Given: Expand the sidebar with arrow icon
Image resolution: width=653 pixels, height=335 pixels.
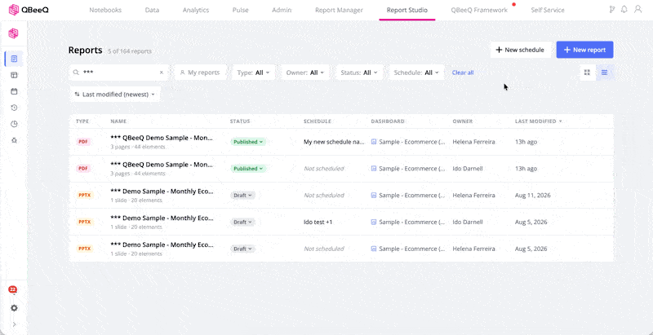Looking at the screenshot, I should [x=14, y=324].
